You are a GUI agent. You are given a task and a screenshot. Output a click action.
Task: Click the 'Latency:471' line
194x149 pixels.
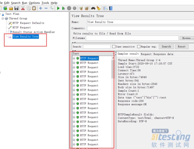point(126,74)
